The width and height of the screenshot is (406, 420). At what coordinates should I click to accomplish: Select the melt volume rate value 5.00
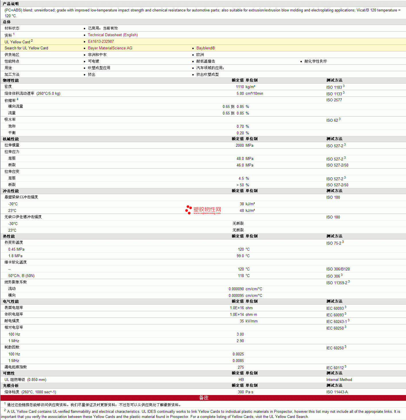[x=240, y=93]
